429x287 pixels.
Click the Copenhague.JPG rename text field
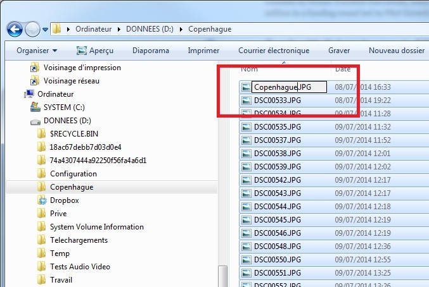pos(288,87)
